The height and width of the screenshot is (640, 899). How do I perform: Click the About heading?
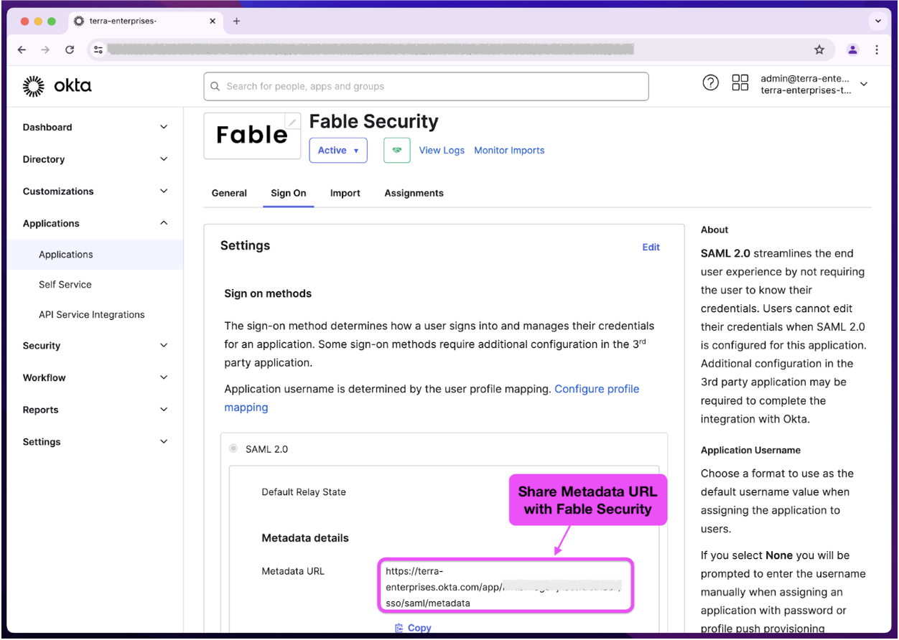(x=714, y=230)
